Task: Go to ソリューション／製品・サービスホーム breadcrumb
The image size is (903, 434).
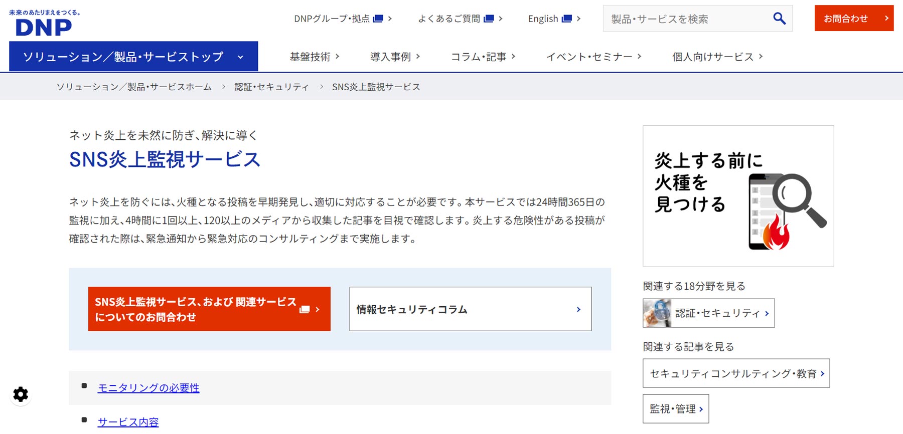Action: point(134,87)
